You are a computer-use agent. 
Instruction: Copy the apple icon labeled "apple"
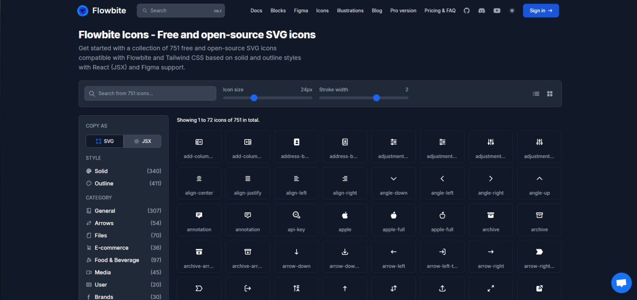(x=345, y=220)
